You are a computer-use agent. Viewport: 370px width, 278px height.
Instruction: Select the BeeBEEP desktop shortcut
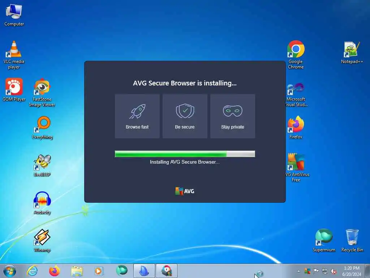click(42, 165)
